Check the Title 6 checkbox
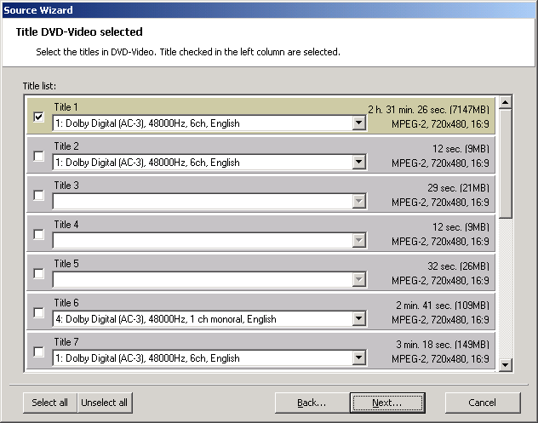The height and width of the screenshot is (423, 538). tap(38, 312)
